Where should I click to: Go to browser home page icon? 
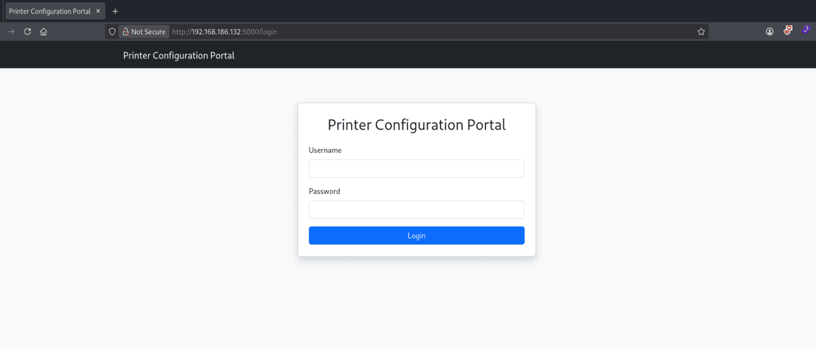coord(44,31)
